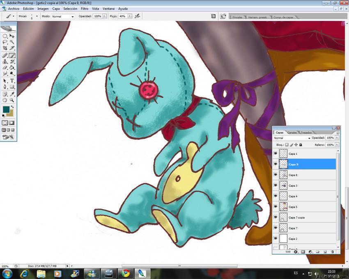
Task: Select the Move tool
Action: coord(12,36)
